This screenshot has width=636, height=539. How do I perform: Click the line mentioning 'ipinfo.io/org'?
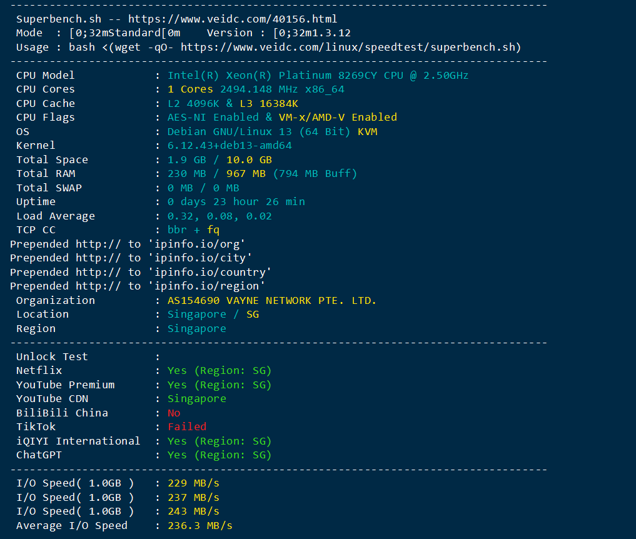coord(128,244)
